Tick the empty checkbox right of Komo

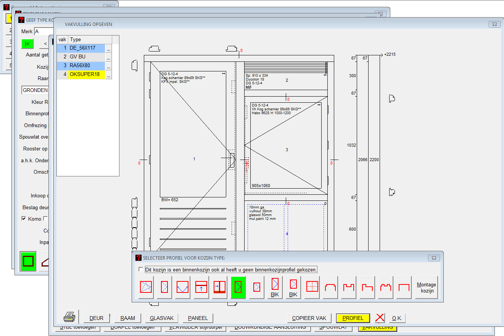(x=45, y=219)
